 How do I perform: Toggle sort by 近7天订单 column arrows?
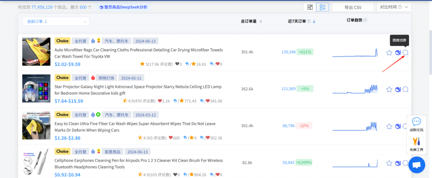(x=314, y=21)
